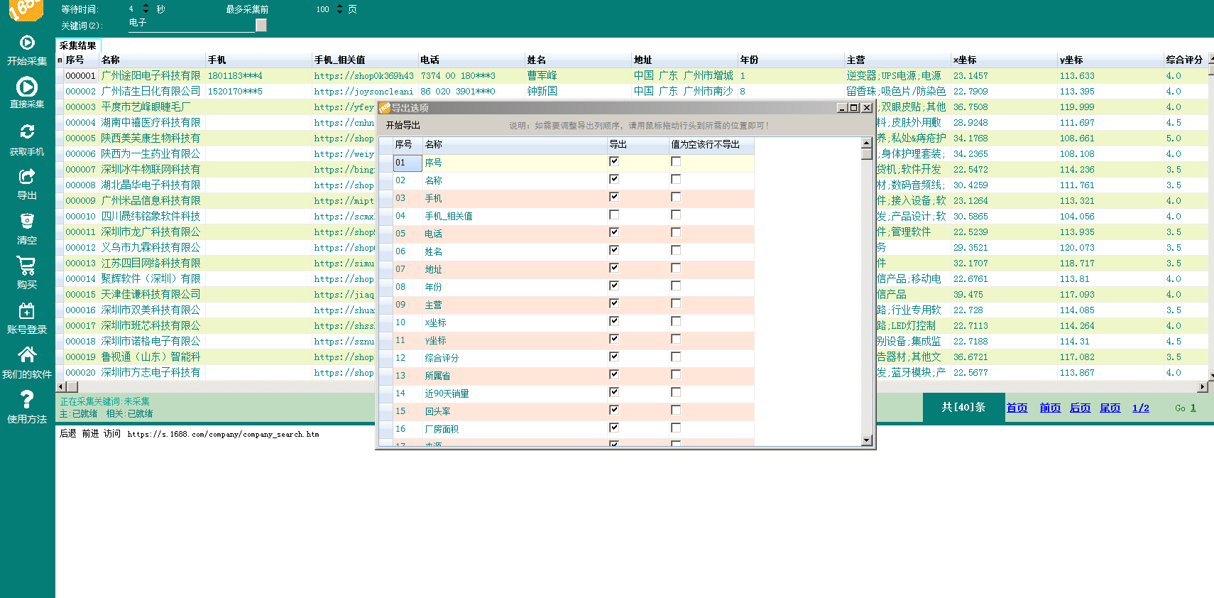Click the 共[40]条 total count label

(963, 407)
